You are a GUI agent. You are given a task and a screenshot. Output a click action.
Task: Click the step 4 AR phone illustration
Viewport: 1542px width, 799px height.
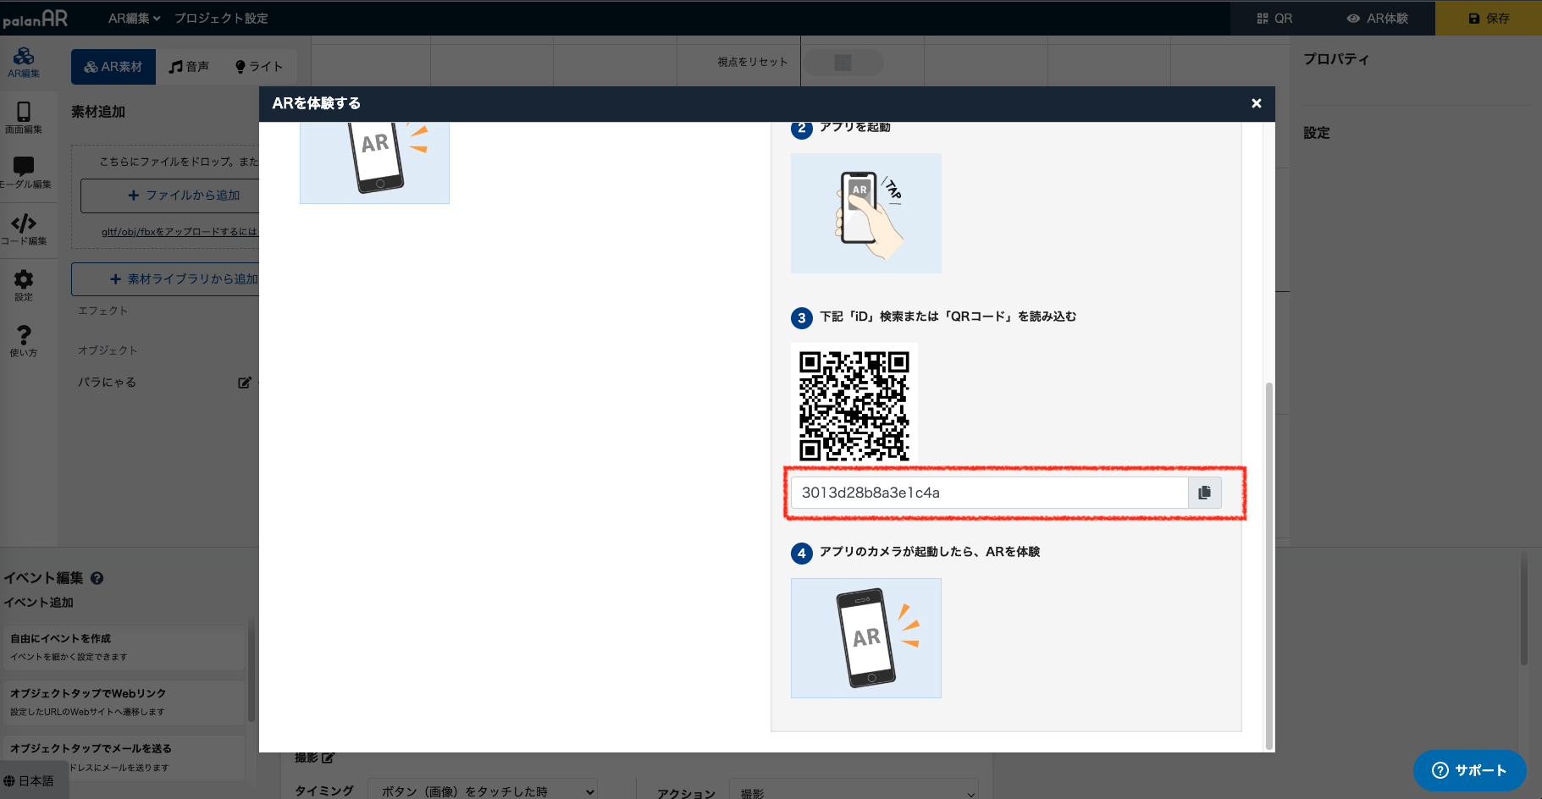pos(865,638)
